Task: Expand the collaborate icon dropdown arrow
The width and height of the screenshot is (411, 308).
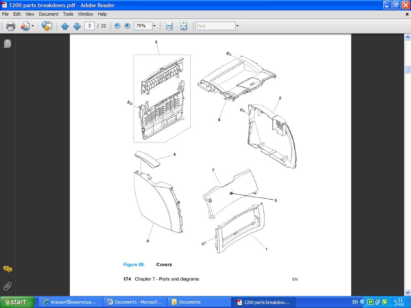Action: [x=33, y=26]
